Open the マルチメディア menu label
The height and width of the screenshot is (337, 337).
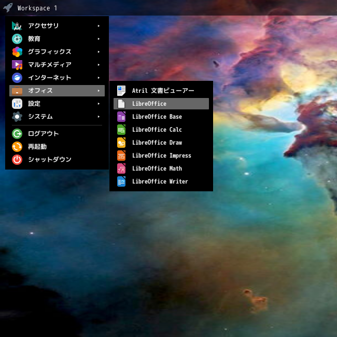click(x=50, y=65)
